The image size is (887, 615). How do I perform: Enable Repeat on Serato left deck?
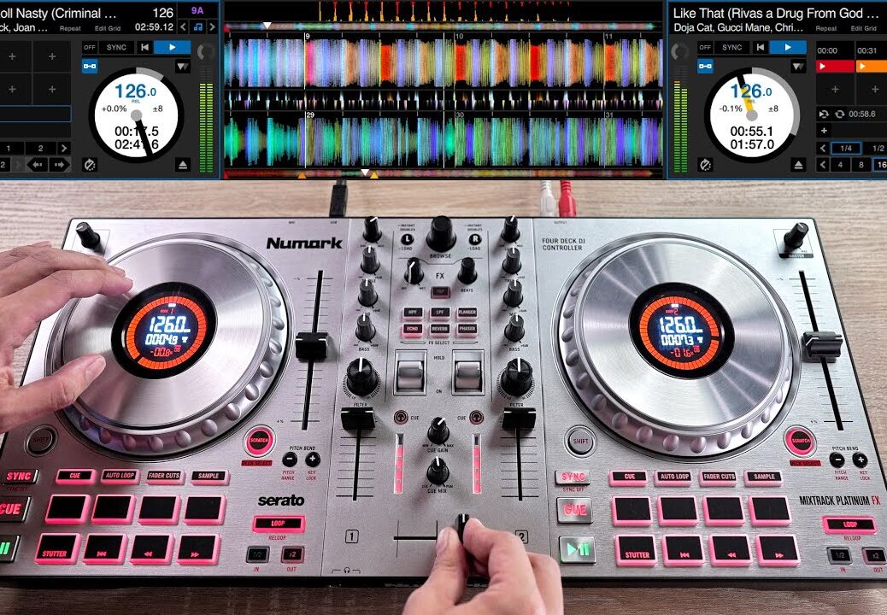pyautogui.click(x=70, y=28)
